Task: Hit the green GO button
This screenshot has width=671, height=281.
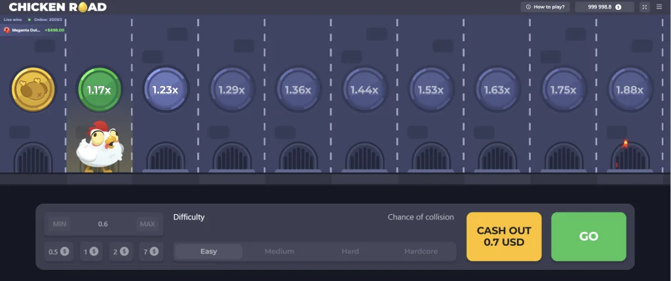Action: click(588, 236)
